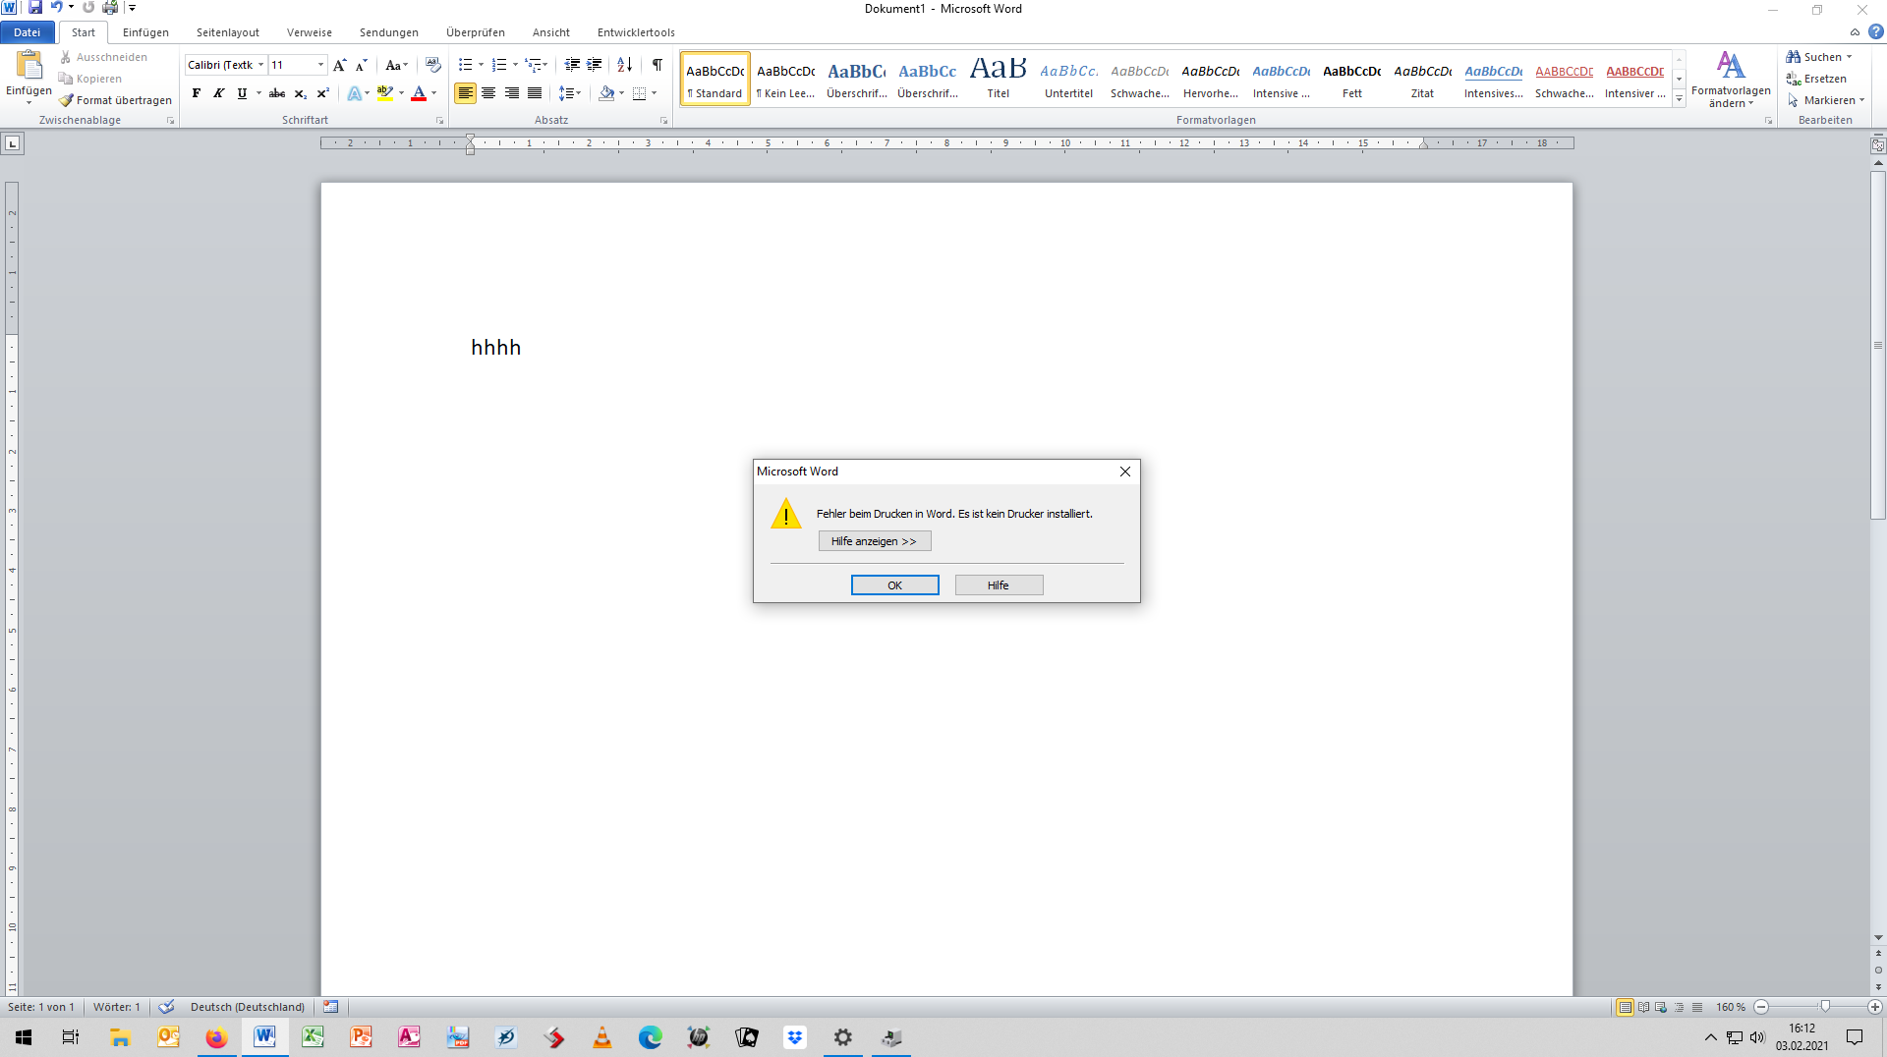Click the Hilfe button in dialog
Screen dimensions: 1887x1057
(x=999, y=585)
